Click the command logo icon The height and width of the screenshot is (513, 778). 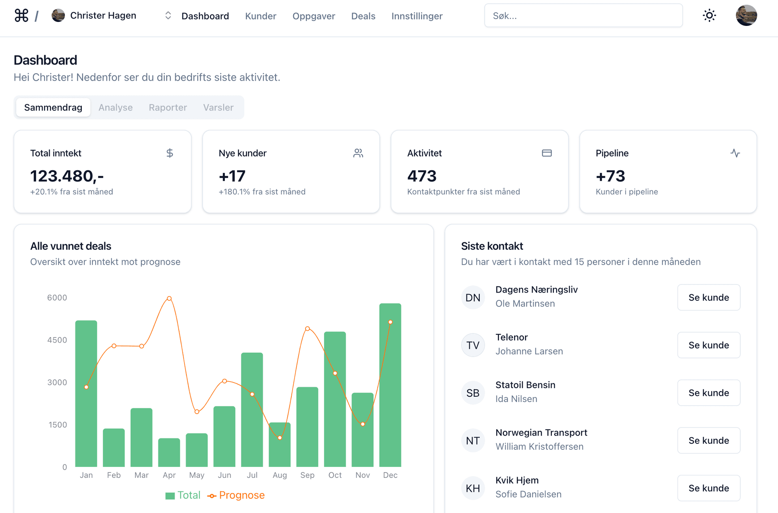tap(21, 16)
